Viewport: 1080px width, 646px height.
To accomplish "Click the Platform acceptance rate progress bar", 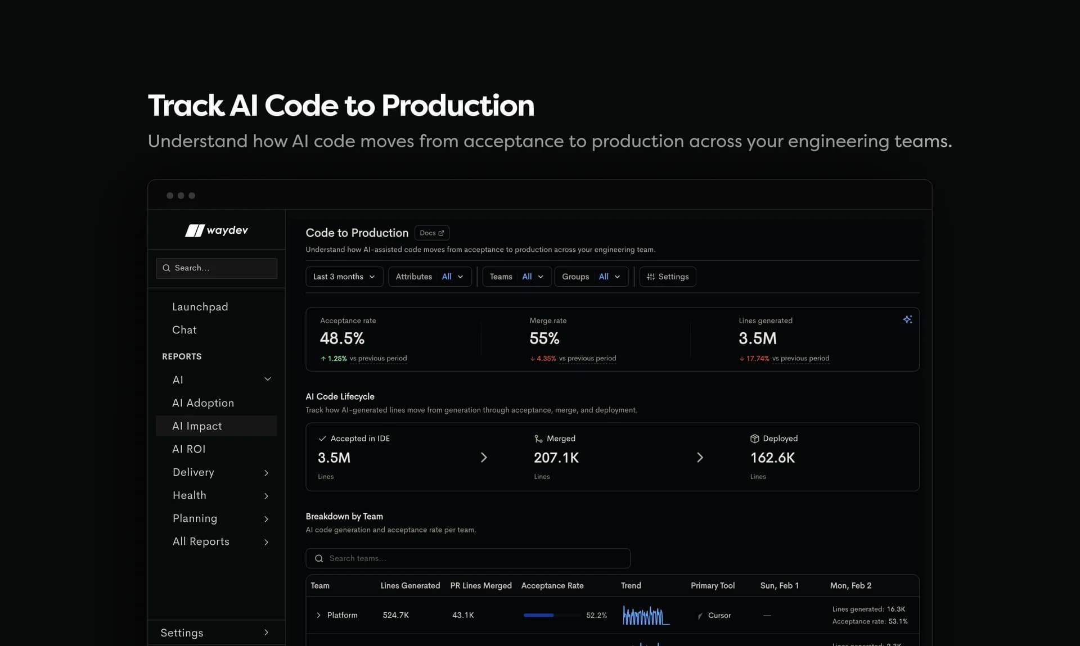I will (x=552, y=615).
